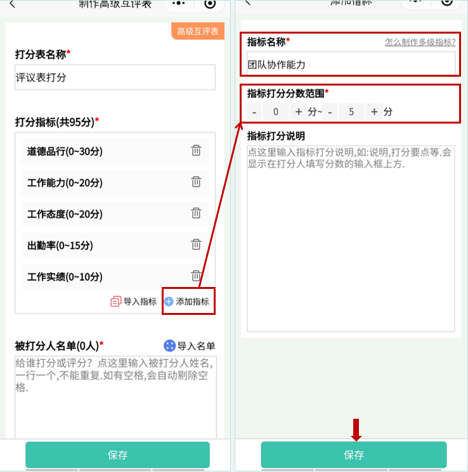Open 怎么制作多级指标? help link
The image size is (468, 472).
tap(420, 42)
